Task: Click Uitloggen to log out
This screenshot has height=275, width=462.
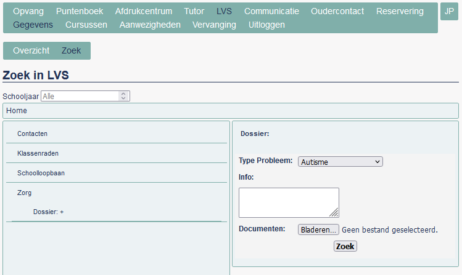Action: tap(266, 25)
